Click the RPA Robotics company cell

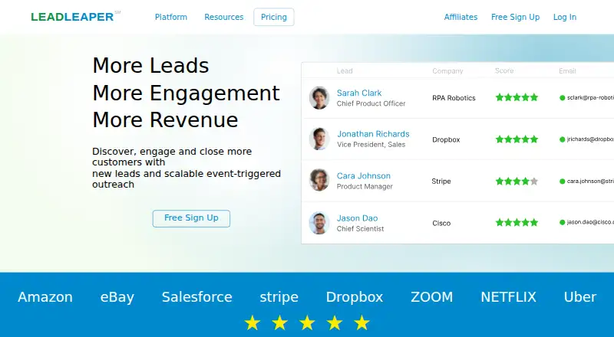(x=454, y=98)
